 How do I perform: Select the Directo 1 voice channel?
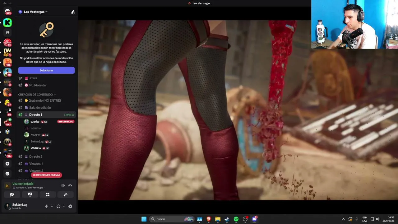pos(46,114)
